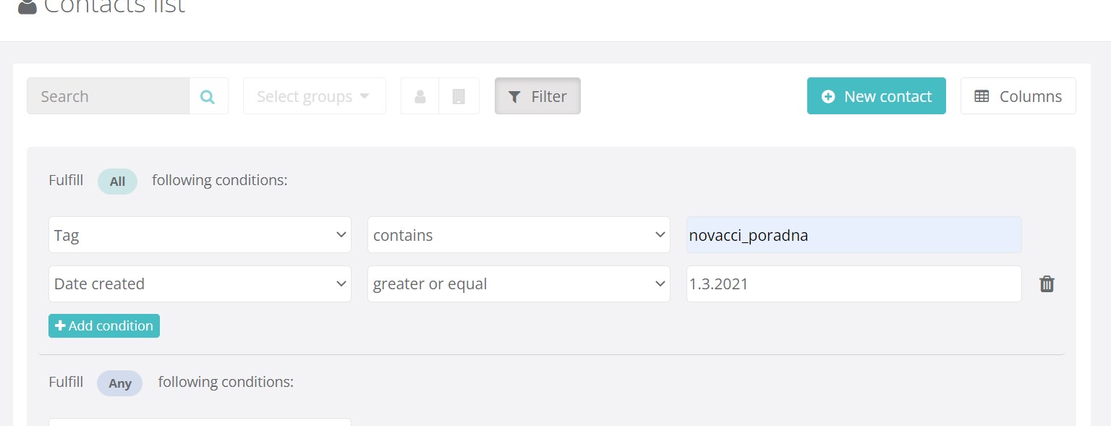Toggle the All conditions switch
This screenshot has width=1111, height=426.
[x=117, y=182]
